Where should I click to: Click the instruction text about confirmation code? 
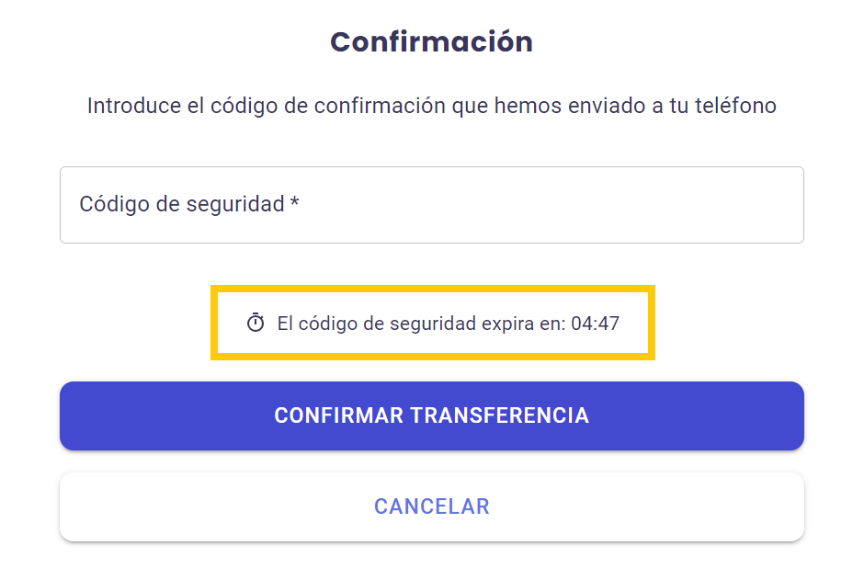pos(431,106)
